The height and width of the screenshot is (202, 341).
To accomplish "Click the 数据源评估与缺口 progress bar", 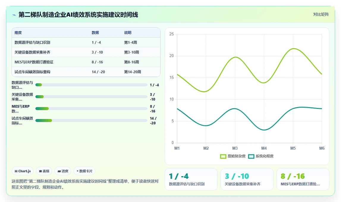I will click(x=91, y=85).
